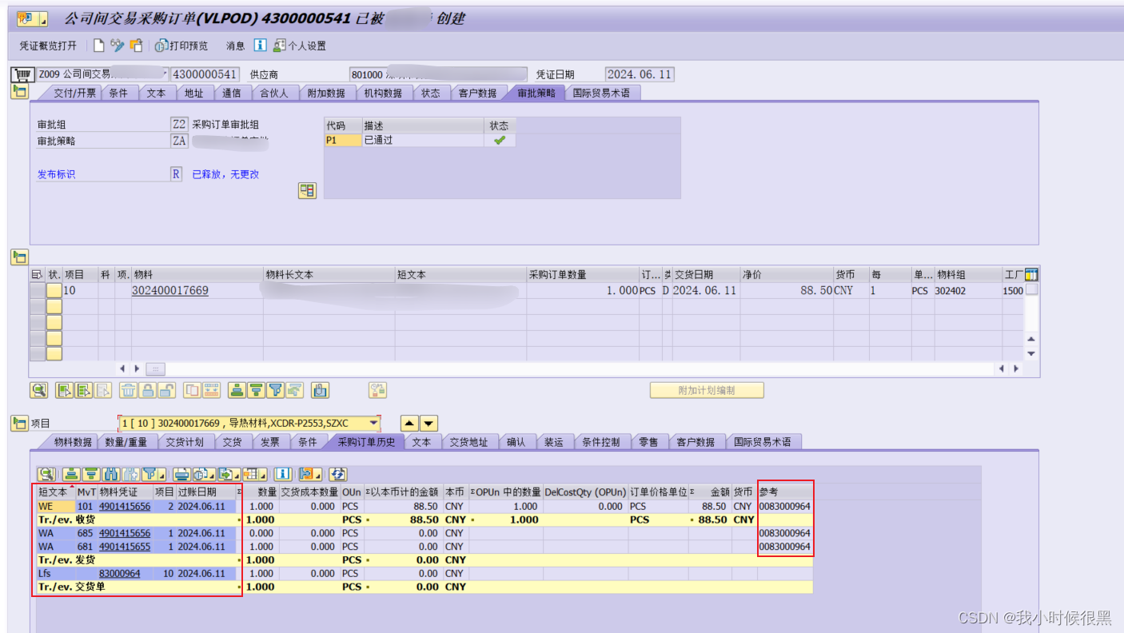Screen dimensions: 1124x633
Task: Click the P1 release code cell
Action: (x=342, y=141)
